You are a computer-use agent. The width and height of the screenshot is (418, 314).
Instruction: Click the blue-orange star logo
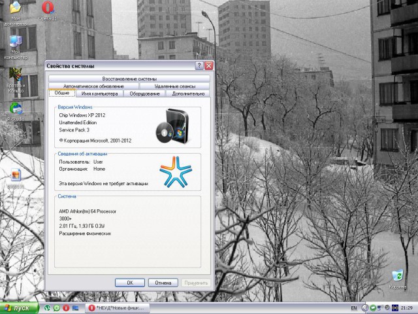[176, 171]
